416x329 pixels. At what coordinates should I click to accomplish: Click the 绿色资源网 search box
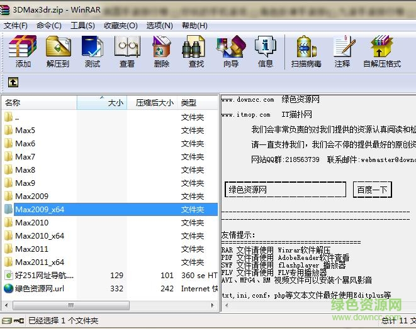point(286,190)
